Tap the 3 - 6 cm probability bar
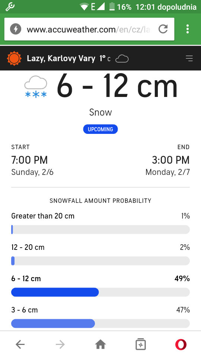Screen dimensions: 201x358 pyautogui.click(x=100, y=324)
